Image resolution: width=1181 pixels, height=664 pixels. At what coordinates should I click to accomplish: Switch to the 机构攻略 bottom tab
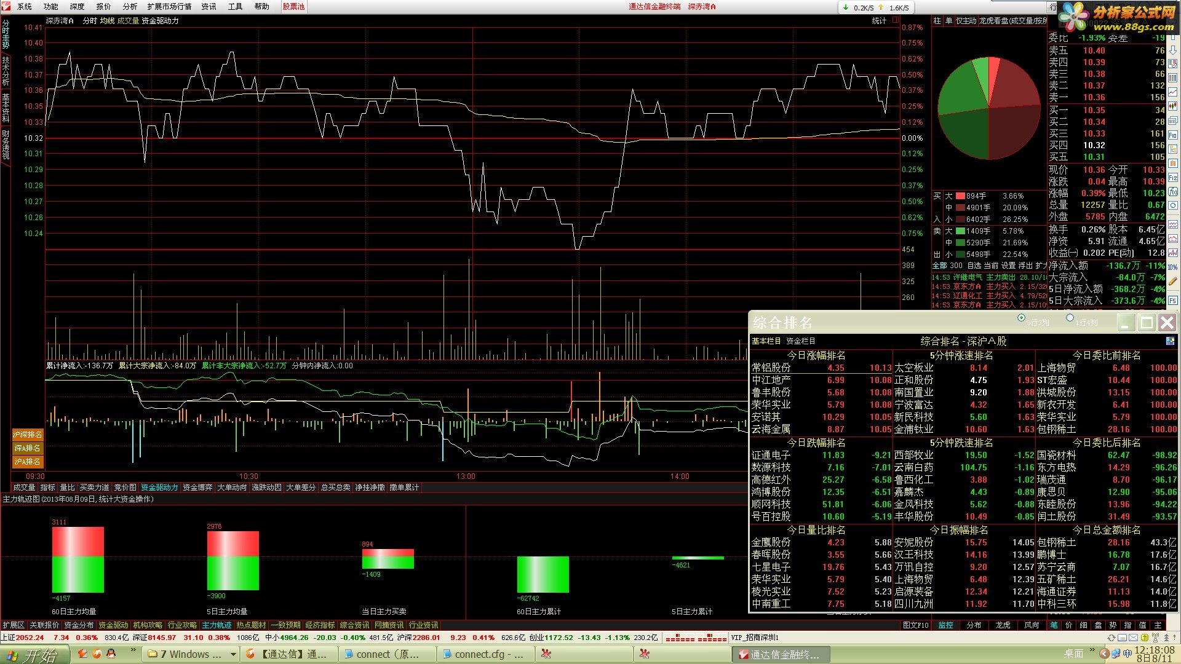[x=148, y=625]
